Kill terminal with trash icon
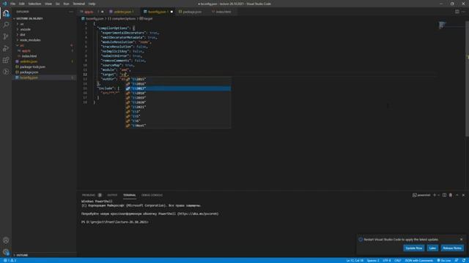 [451, 195]
